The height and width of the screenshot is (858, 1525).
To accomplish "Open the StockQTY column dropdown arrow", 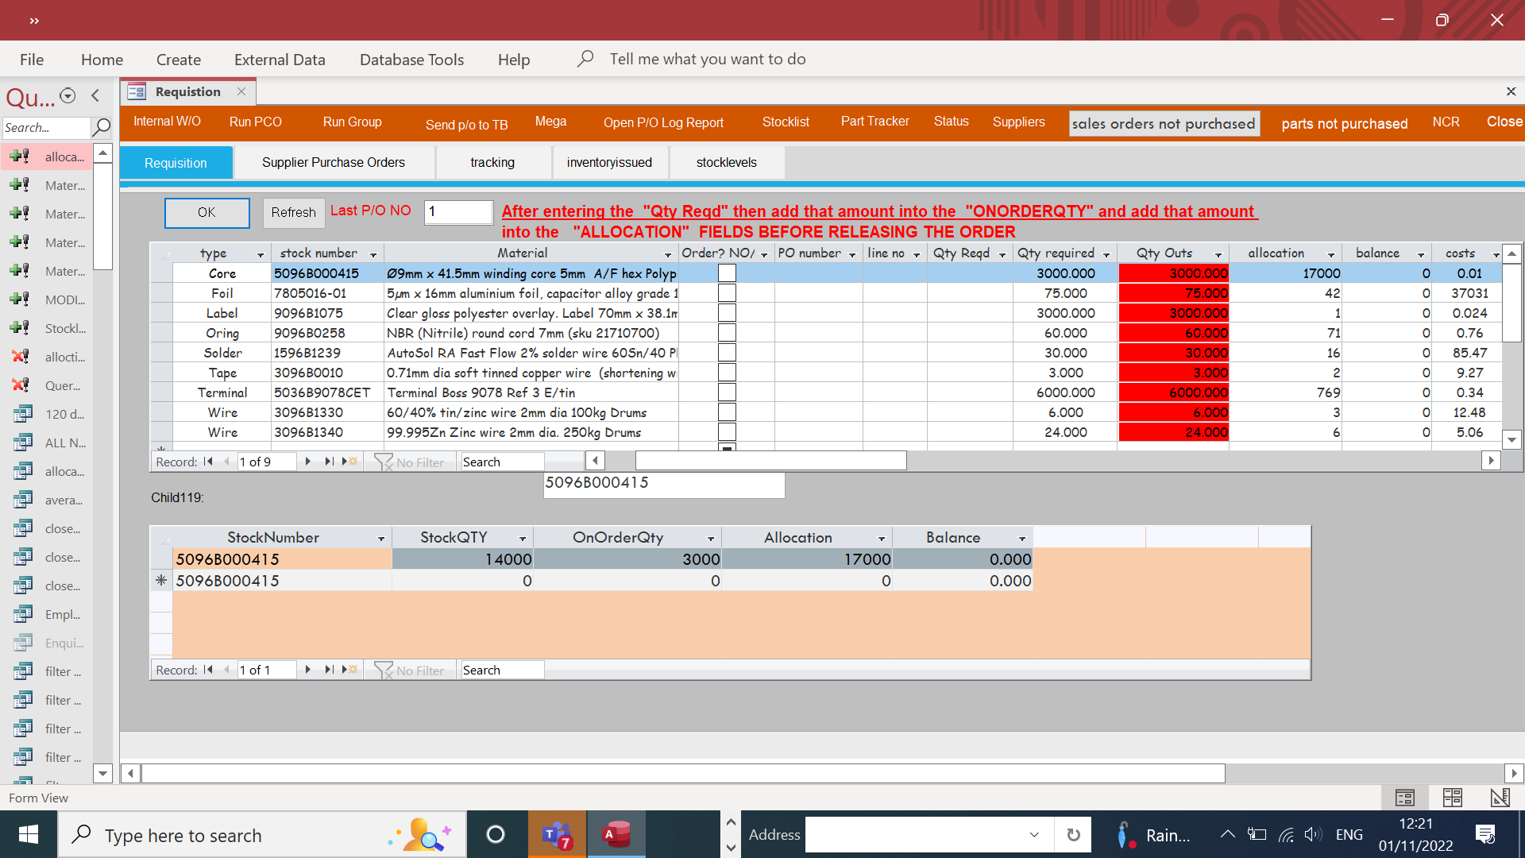I will click(x=523, y=539).
